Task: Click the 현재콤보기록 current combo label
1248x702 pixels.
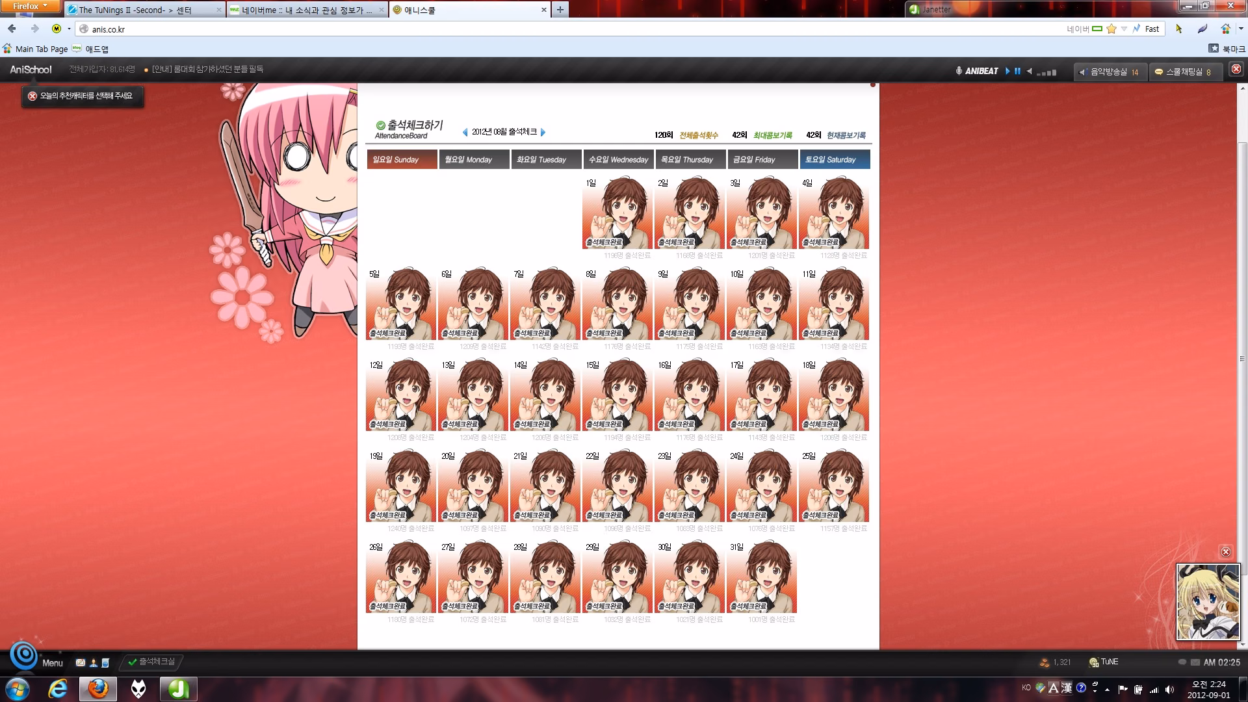Action: [x=846, y=135]
